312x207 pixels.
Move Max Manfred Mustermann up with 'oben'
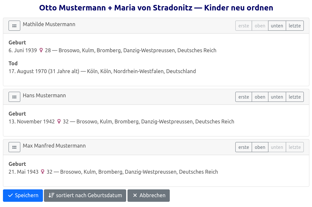coord(260,147)
